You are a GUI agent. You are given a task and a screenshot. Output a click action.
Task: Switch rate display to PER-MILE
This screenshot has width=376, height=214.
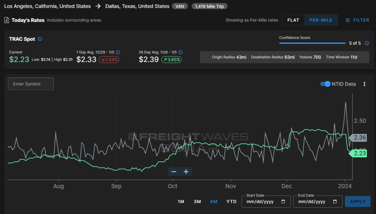click(321, 20)
